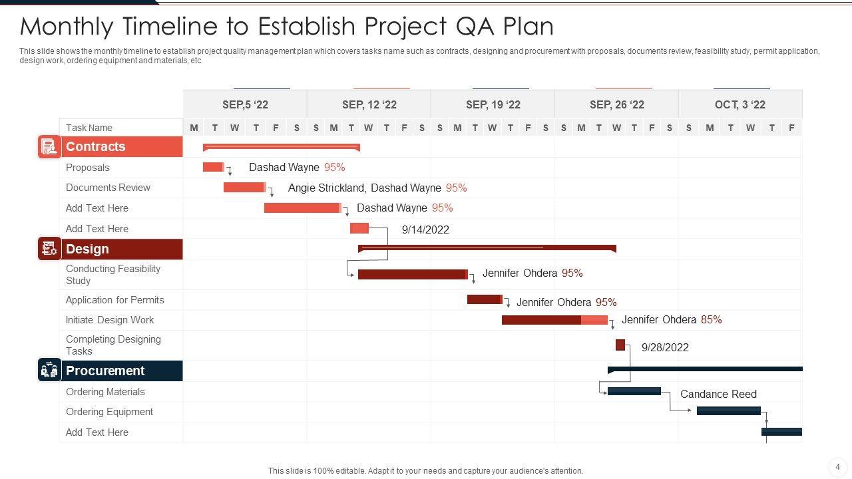Screen dimensions: 852x479
Task: Click the 9/14/2022 milestone marker
Action: click(359, 229)
